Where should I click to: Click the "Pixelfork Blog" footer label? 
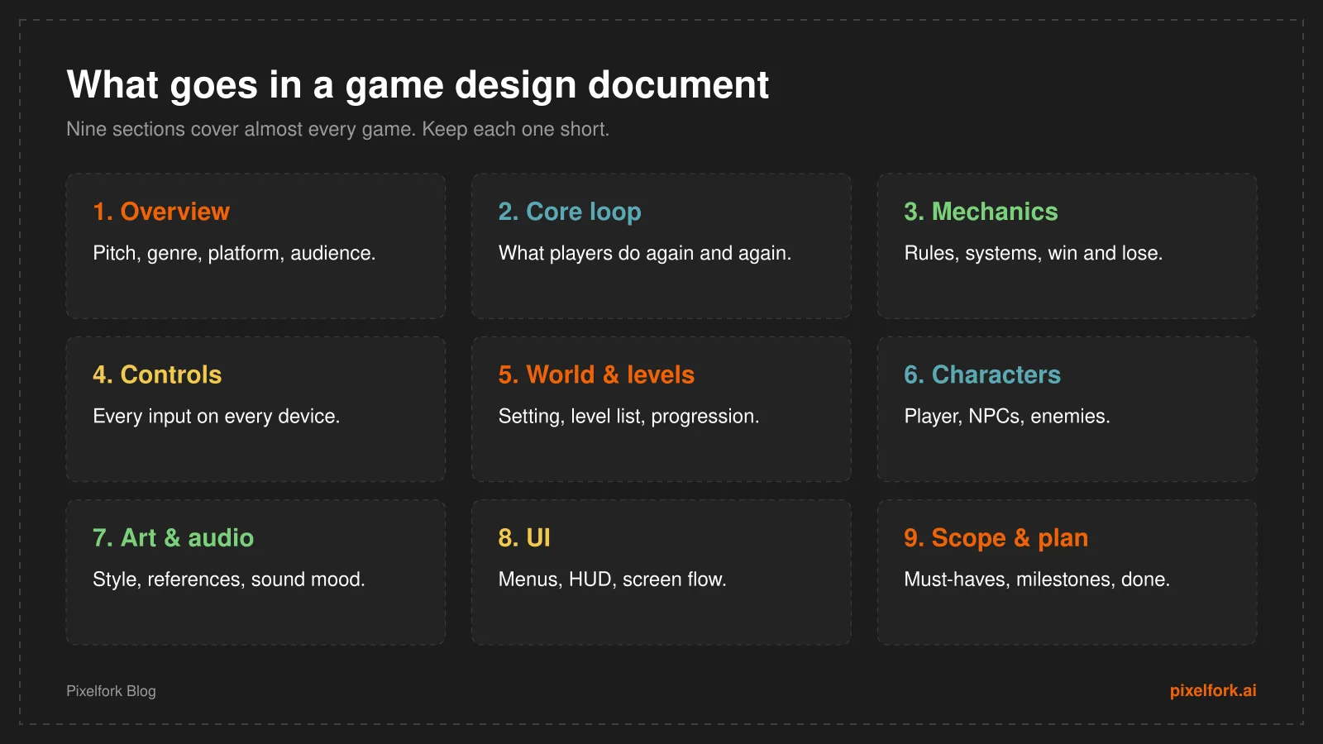(111, 691)
